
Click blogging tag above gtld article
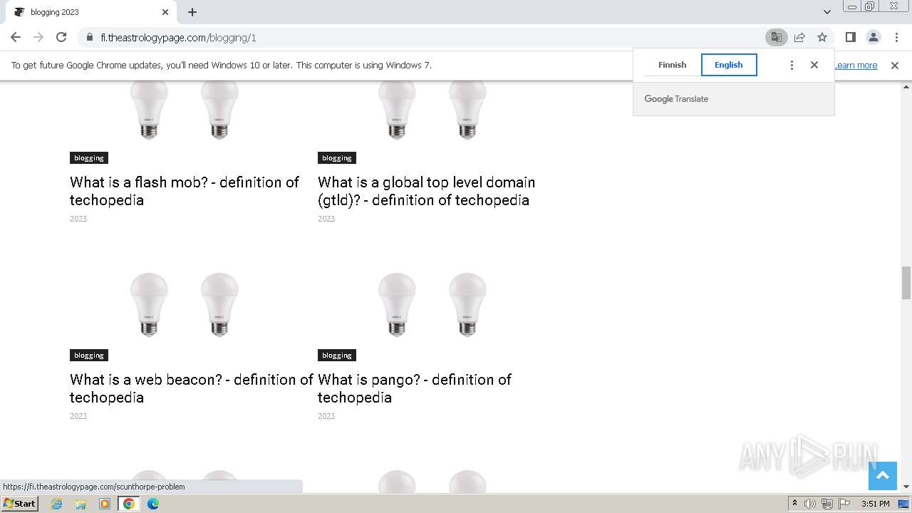pyautogui.click(x=337, y=158)
